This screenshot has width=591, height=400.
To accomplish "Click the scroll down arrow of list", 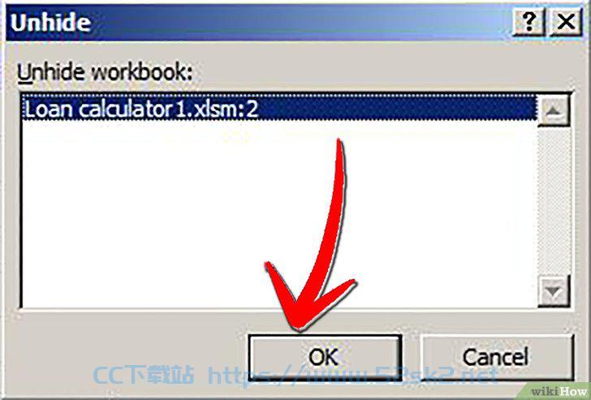I will click(x=553, y=290).
